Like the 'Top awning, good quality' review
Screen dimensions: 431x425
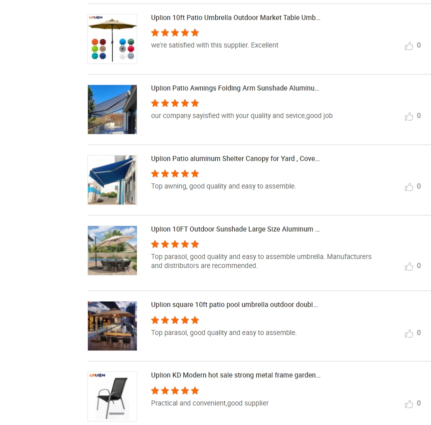click(409, 186)
